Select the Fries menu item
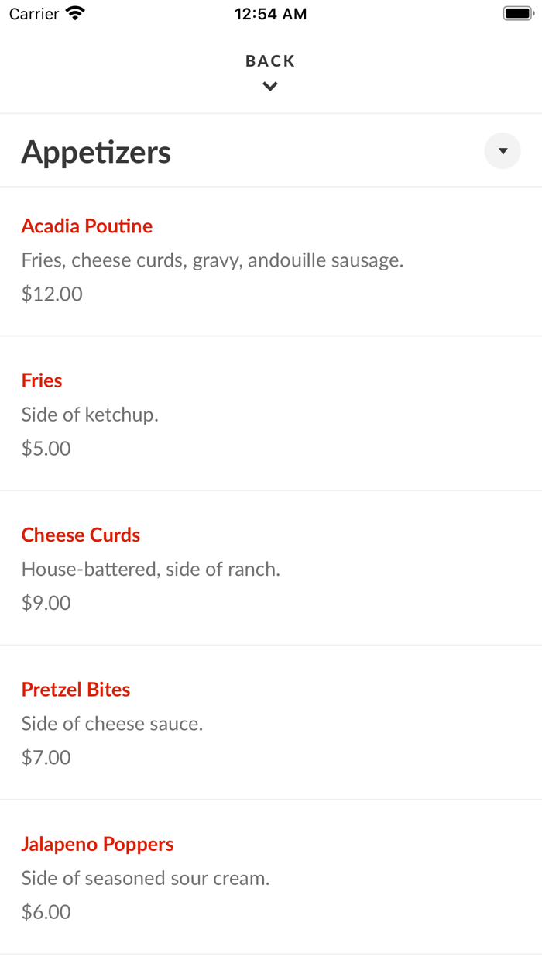 [41, 380]
